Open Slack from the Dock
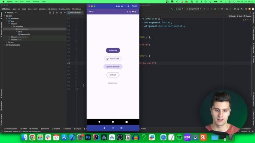The height and width of the screenshot is (143, 255). [x=48, y=137]
